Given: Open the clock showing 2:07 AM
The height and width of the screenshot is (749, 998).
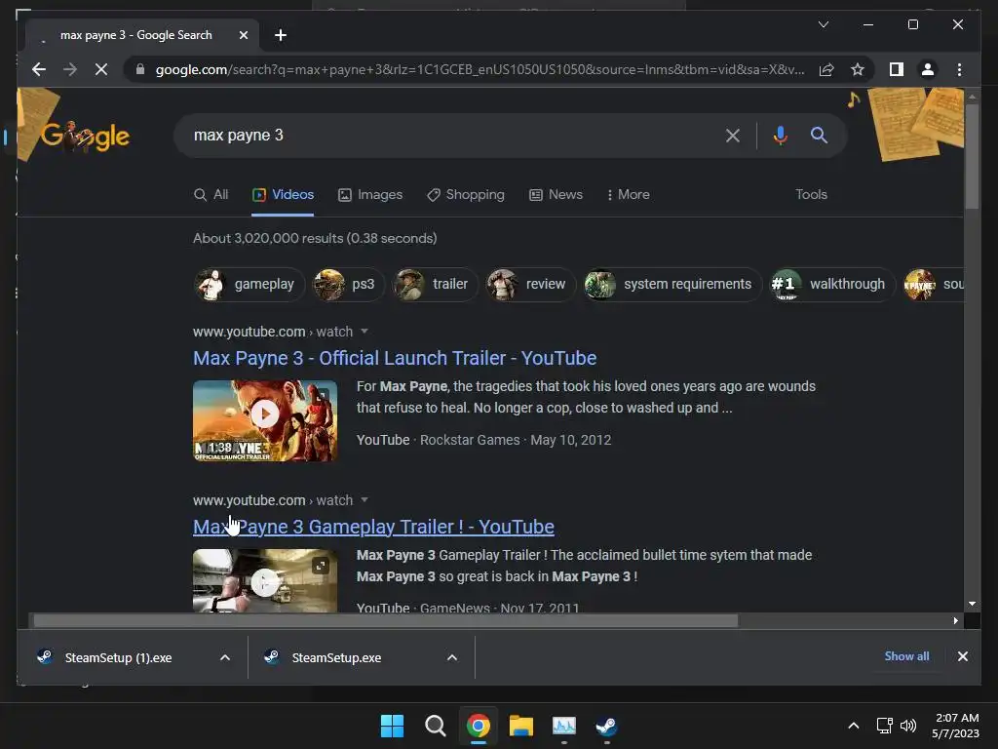Looking at the screenshot, I should [x=955, y=726].
